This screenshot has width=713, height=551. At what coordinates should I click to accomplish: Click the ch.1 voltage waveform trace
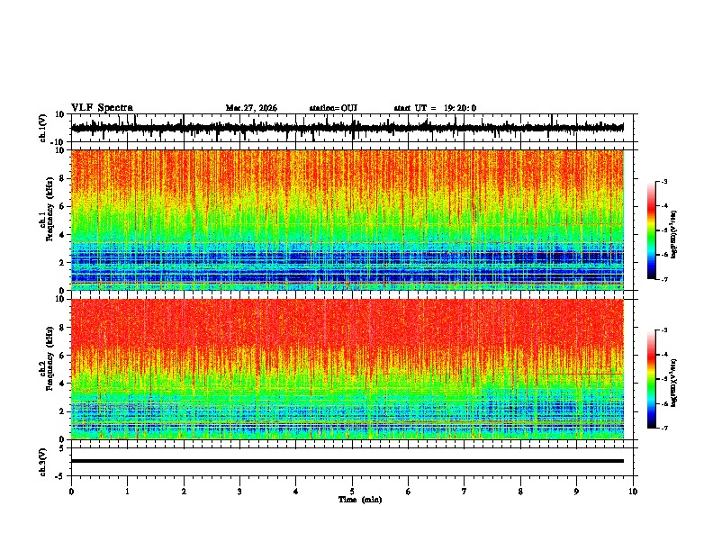(x=347, y=128)
